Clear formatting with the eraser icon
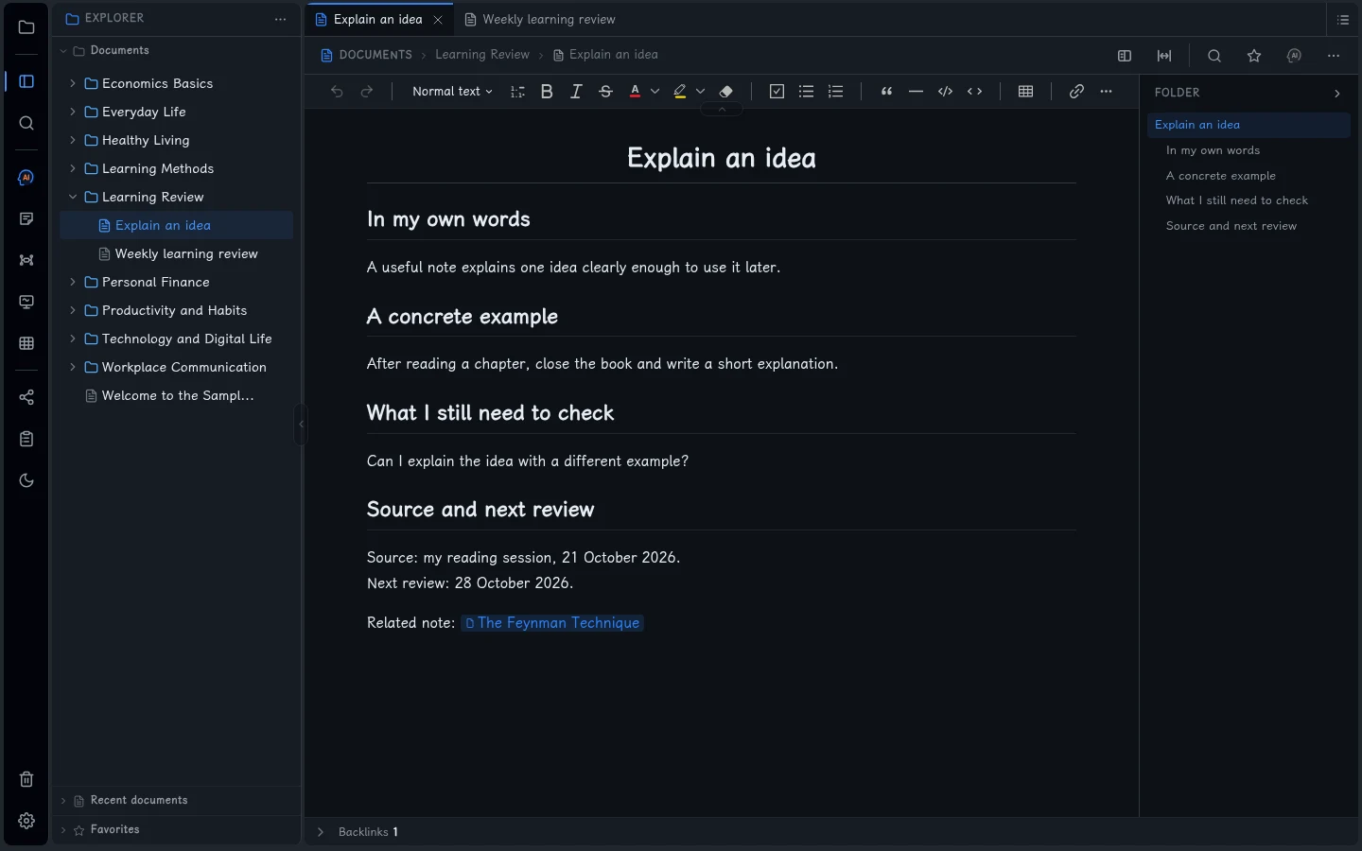This screenshot has width=1362, height=851. coord(726,92)
